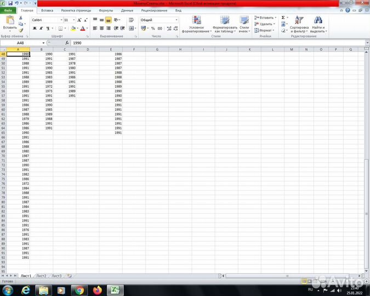Viewport: 370px width, 296px height.
Task: Expand the number format dropdown (Общий)
Action: point(176,20)
